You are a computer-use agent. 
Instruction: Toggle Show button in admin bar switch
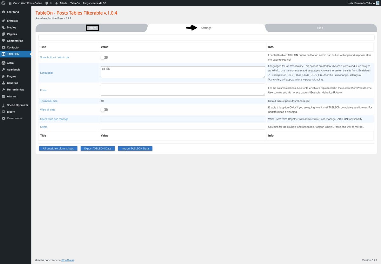click(104, 57)
